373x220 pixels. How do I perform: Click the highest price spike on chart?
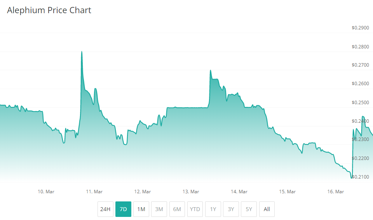coord(82,52)
